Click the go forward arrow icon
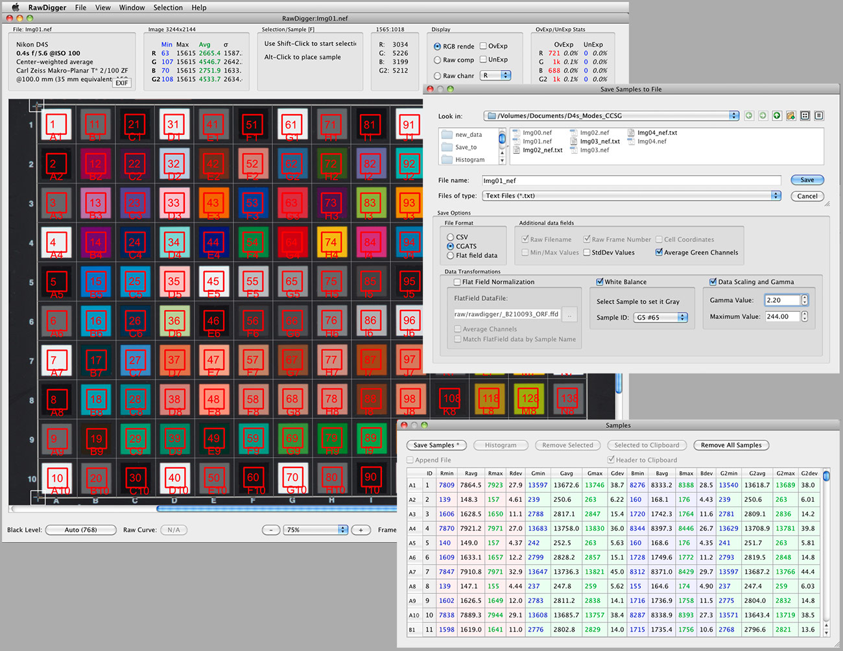Viewport: 843px width, 651px height. (763, 115)
